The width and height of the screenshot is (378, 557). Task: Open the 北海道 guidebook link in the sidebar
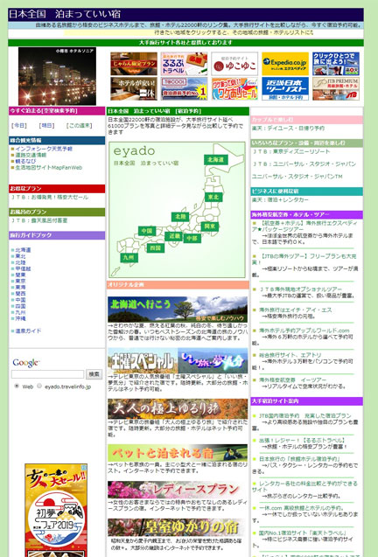[x=23, y=250]
